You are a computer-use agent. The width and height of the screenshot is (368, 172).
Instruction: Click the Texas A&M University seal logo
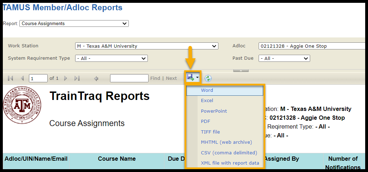17,105
